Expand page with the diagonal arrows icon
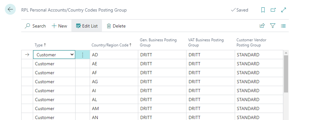The width and height of the screenshot is (309, 120). coord(284,10)
